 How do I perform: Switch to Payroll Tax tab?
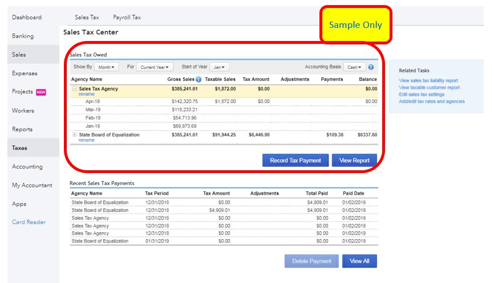point(127,17)
